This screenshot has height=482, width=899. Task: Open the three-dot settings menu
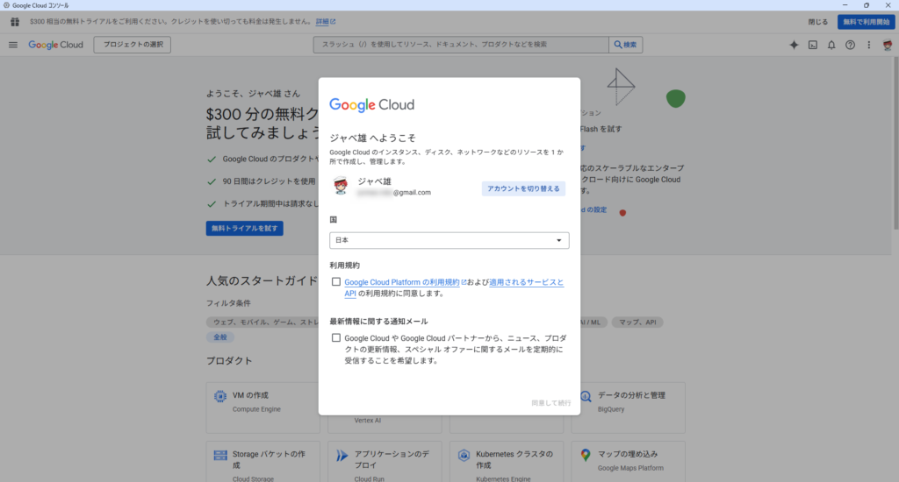point(868,45)
